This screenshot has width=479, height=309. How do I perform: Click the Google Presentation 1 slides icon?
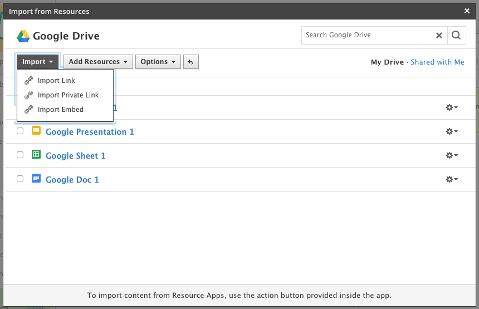coord(36,130)
